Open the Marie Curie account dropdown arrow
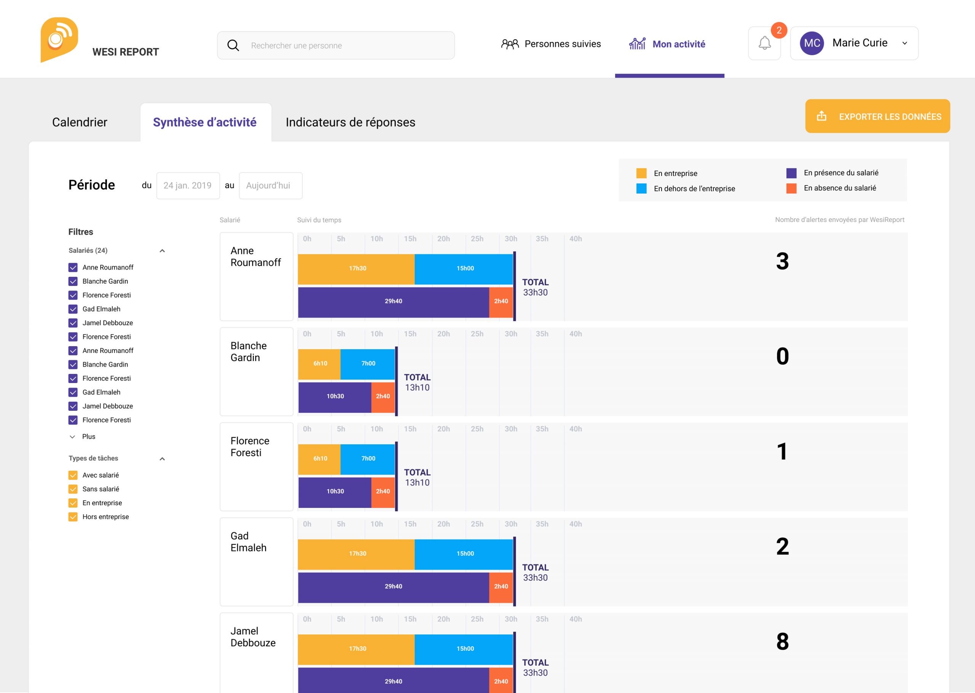 [904, 43]
